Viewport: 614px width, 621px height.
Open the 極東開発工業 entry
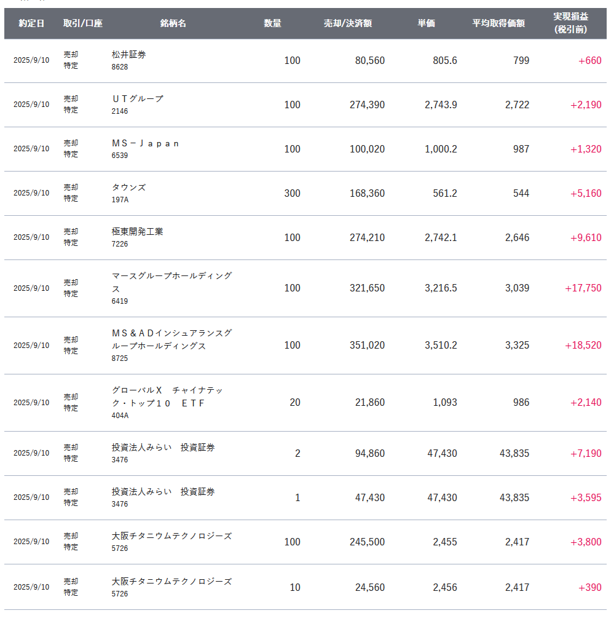(x=137, y=232)
